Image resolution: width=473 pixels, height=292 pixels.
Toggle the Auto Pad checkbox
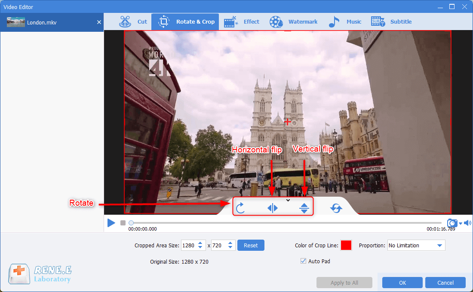[304, 261]
